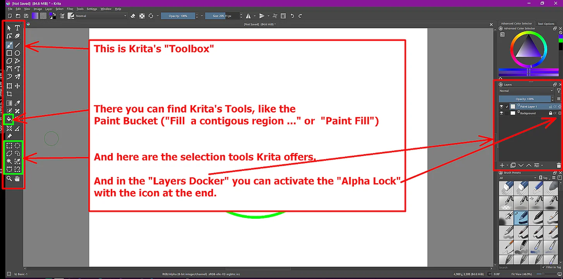The height and width of the screenshot is (279, 563).
Task: Select the Transform tool
Action: click(x=9, y=86)
